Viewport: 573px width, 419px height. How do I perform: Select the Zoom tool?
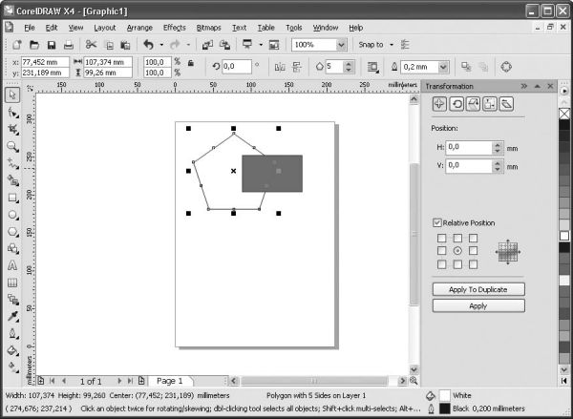[12, 146]
